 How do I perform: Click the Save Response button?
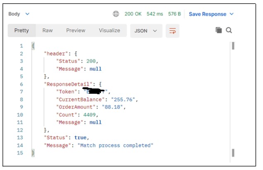(x=207, y=14)
